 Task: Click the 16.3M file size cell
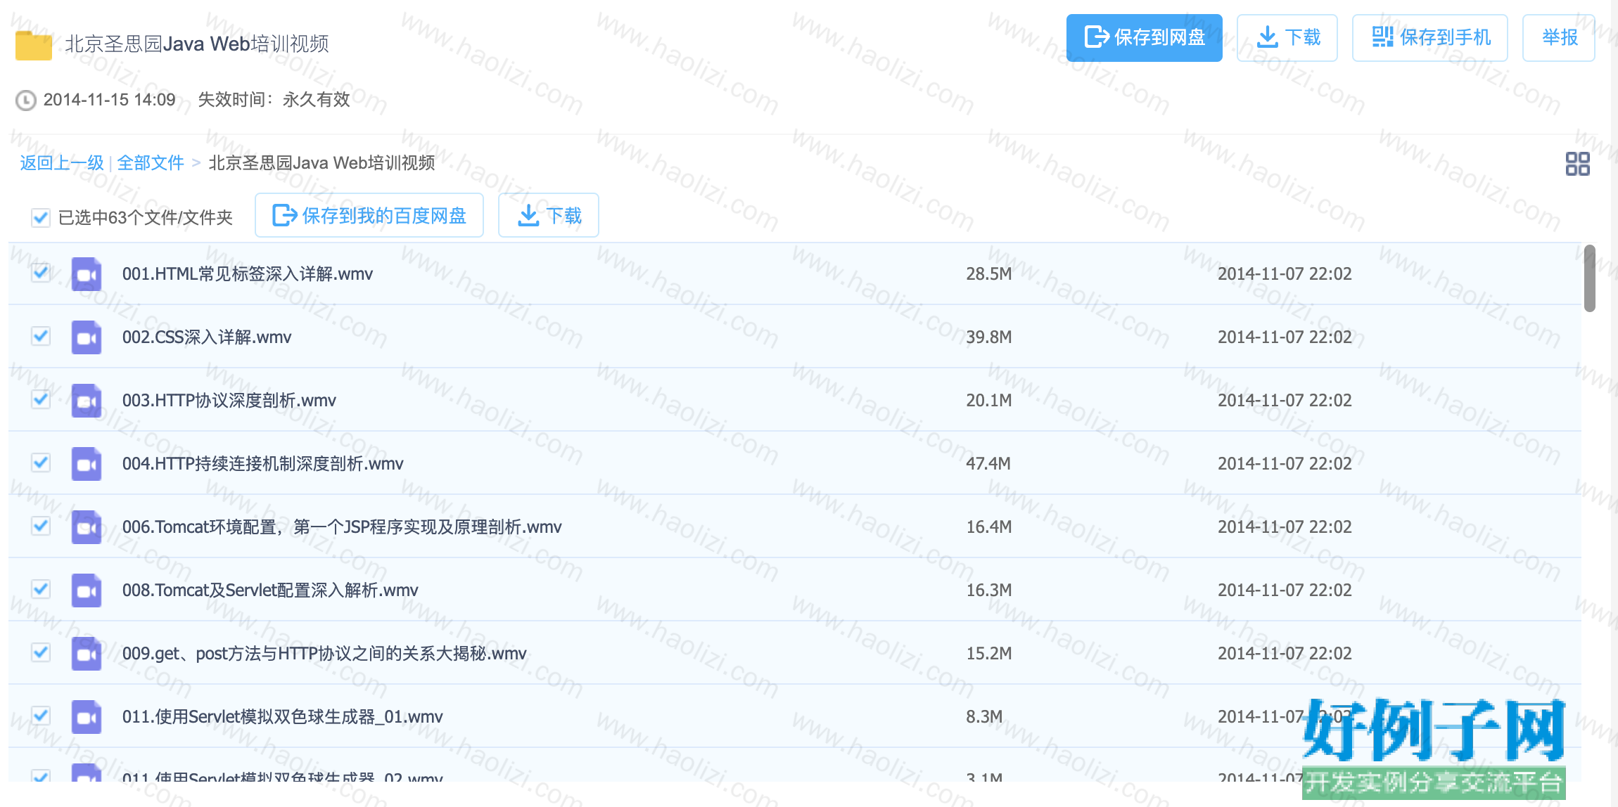pyautogui.click(x=989, y=590)
